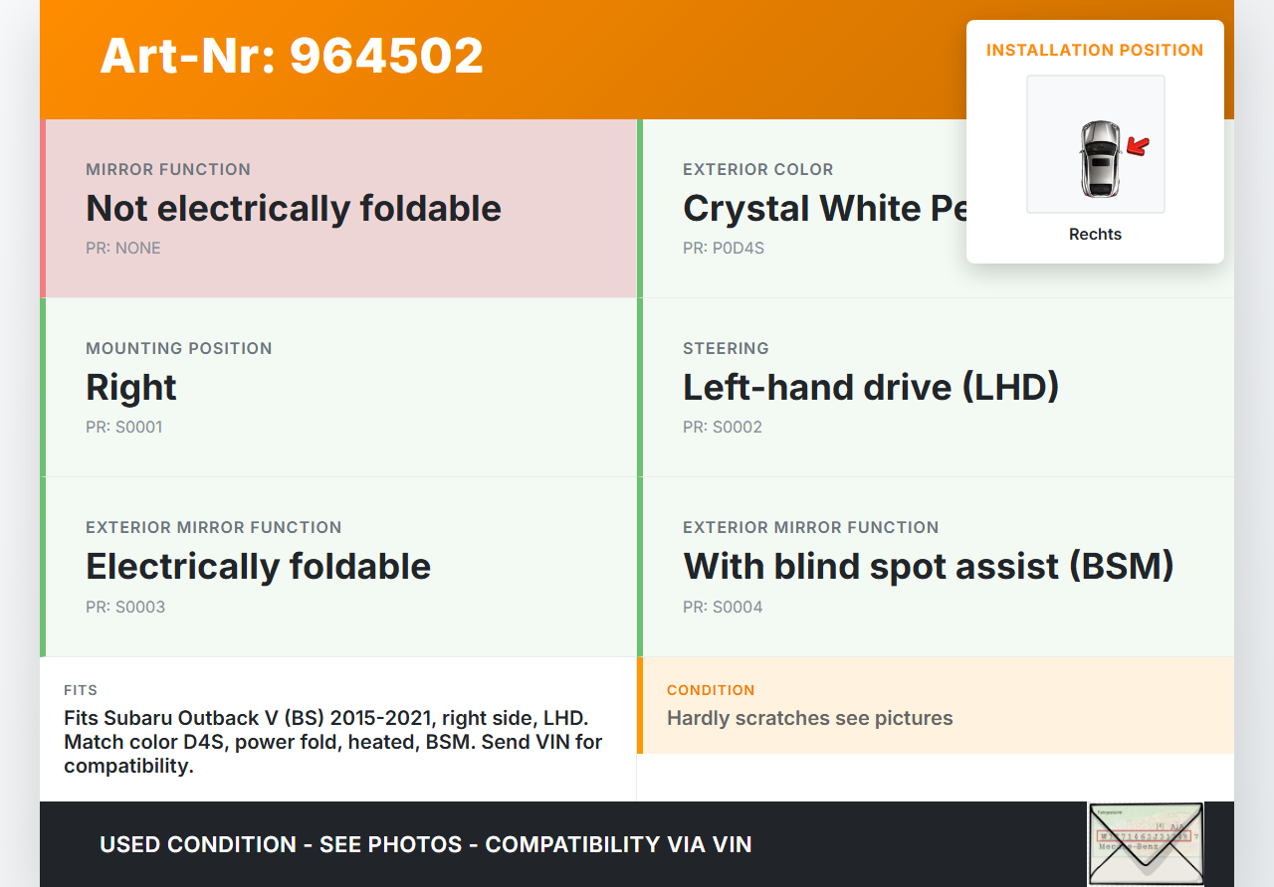
Task: Click the Used Condition footer banner text
Action: (426, 844)
